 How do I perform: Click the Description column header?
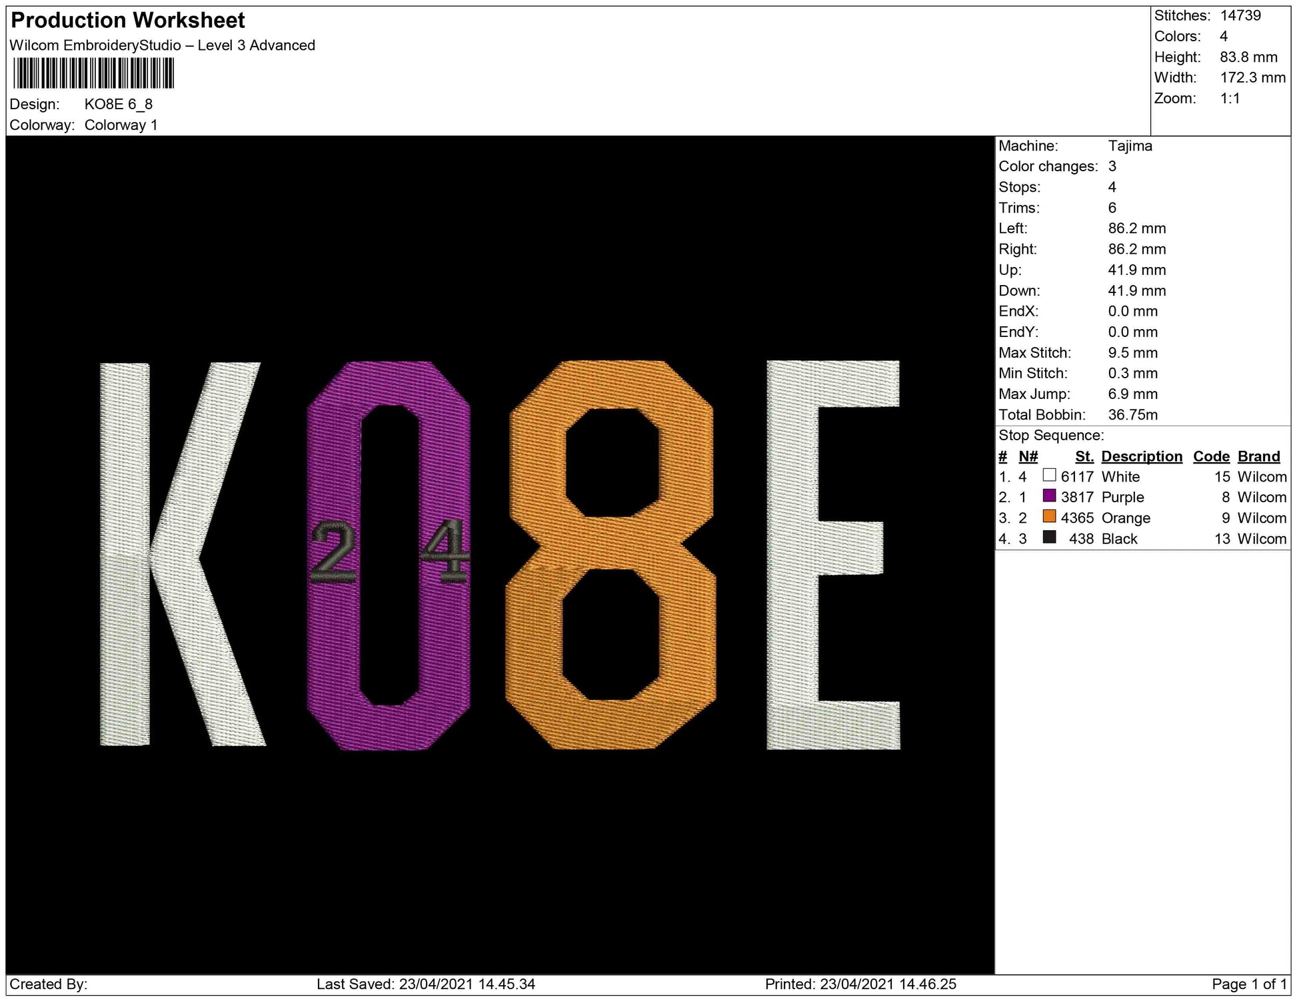pyautogui.click(x=1141, y=456)
